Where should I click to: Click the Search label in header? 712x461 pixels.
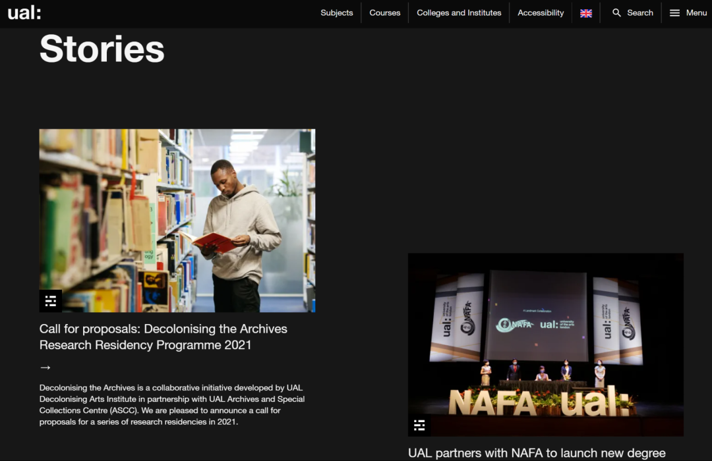(x=639, y=13)
